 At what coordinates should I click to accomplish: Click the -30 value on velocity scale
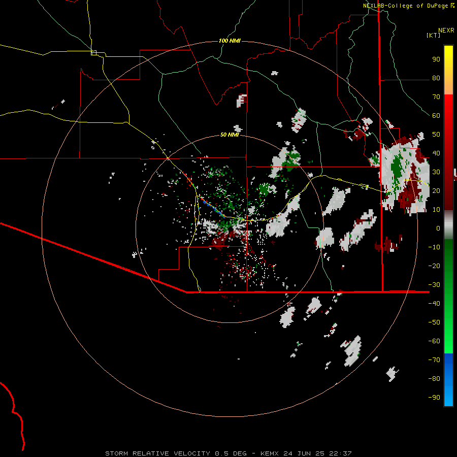[434, 285]
